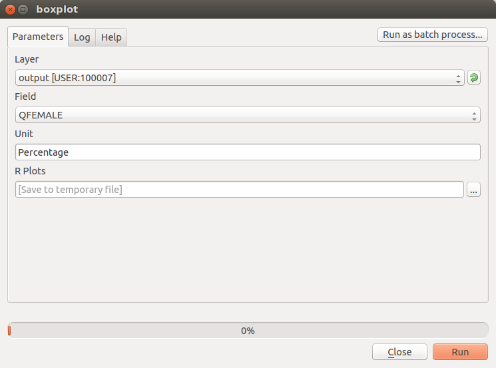The width and height of the screenshot is (496, 368).
Task: Click the QFEMALE field selection text
Action: pyautogui.click(x=41, y=115)
